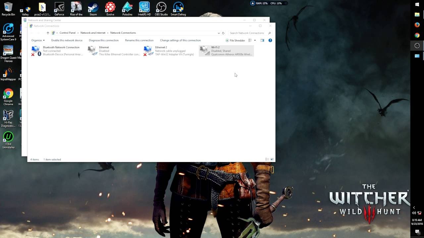Toggle the preview pane button
This screenshot has height=238, width=424.
(x=262, y=40)
